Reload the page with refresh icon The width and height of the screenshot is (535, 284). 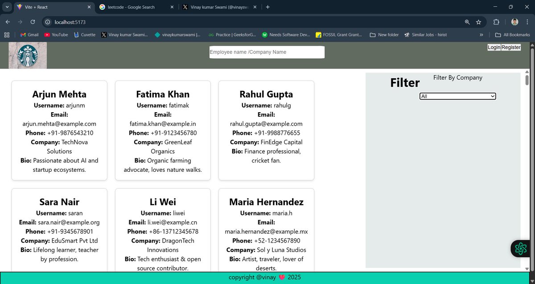click(x=33, y=22)
